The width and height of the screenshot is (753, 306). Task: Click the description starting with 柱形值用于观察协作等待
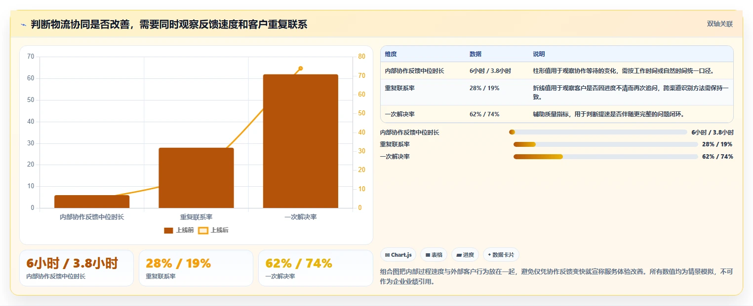[x=623, y=71]
